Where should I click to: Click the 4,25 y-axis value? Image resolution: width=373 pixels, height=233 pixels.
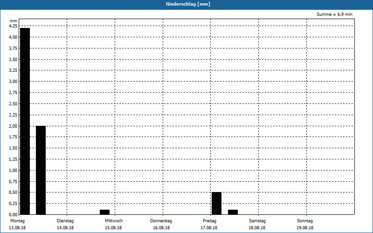[x=13, y=26]
